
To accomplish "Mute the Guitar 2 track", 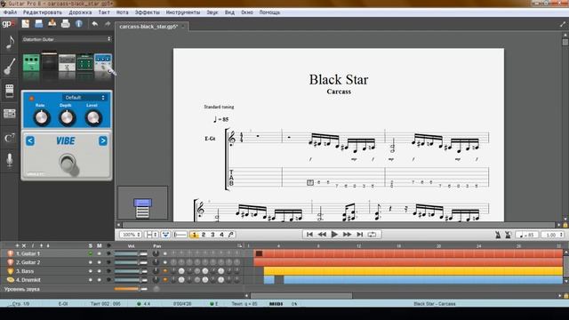I will 99,262.
